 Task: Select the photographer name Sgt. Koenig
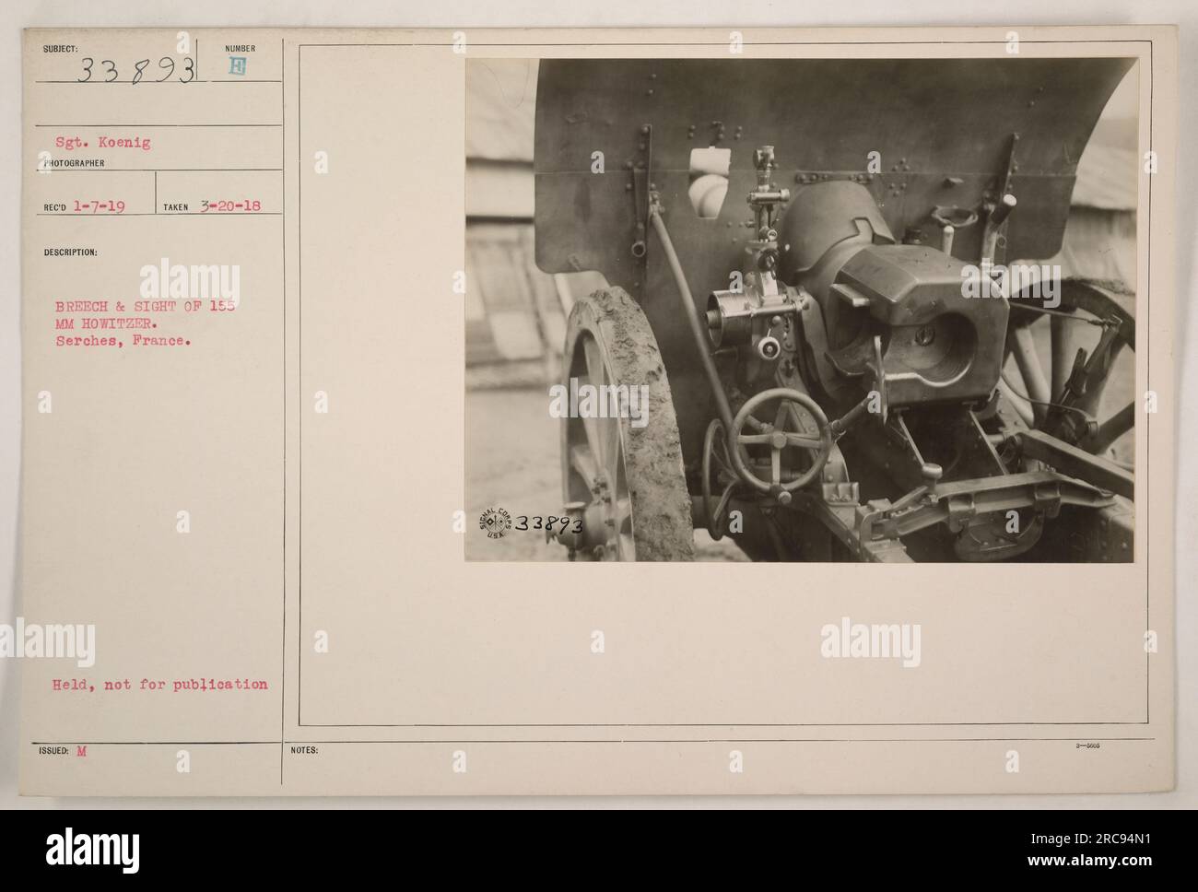(x=96, y=143)
